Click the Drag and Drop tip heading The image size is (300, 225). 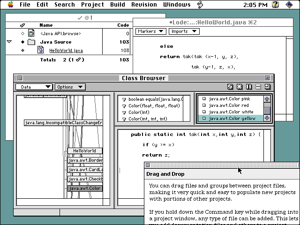(165, 174)
